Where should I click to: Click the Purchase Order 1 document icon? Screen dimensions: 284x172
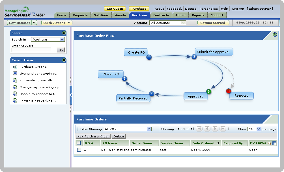pyautogui.click(x=15, y=67)
